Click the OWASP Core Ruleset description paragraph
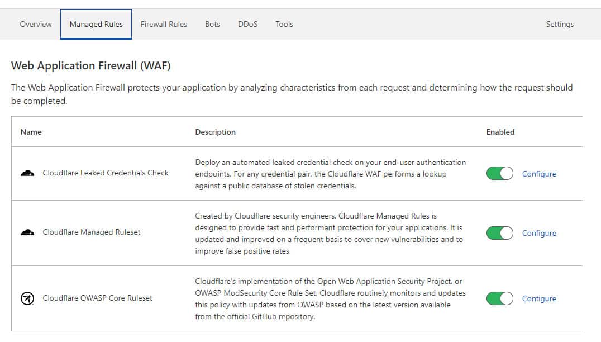The image size is (601, 342). coord(330,298)
